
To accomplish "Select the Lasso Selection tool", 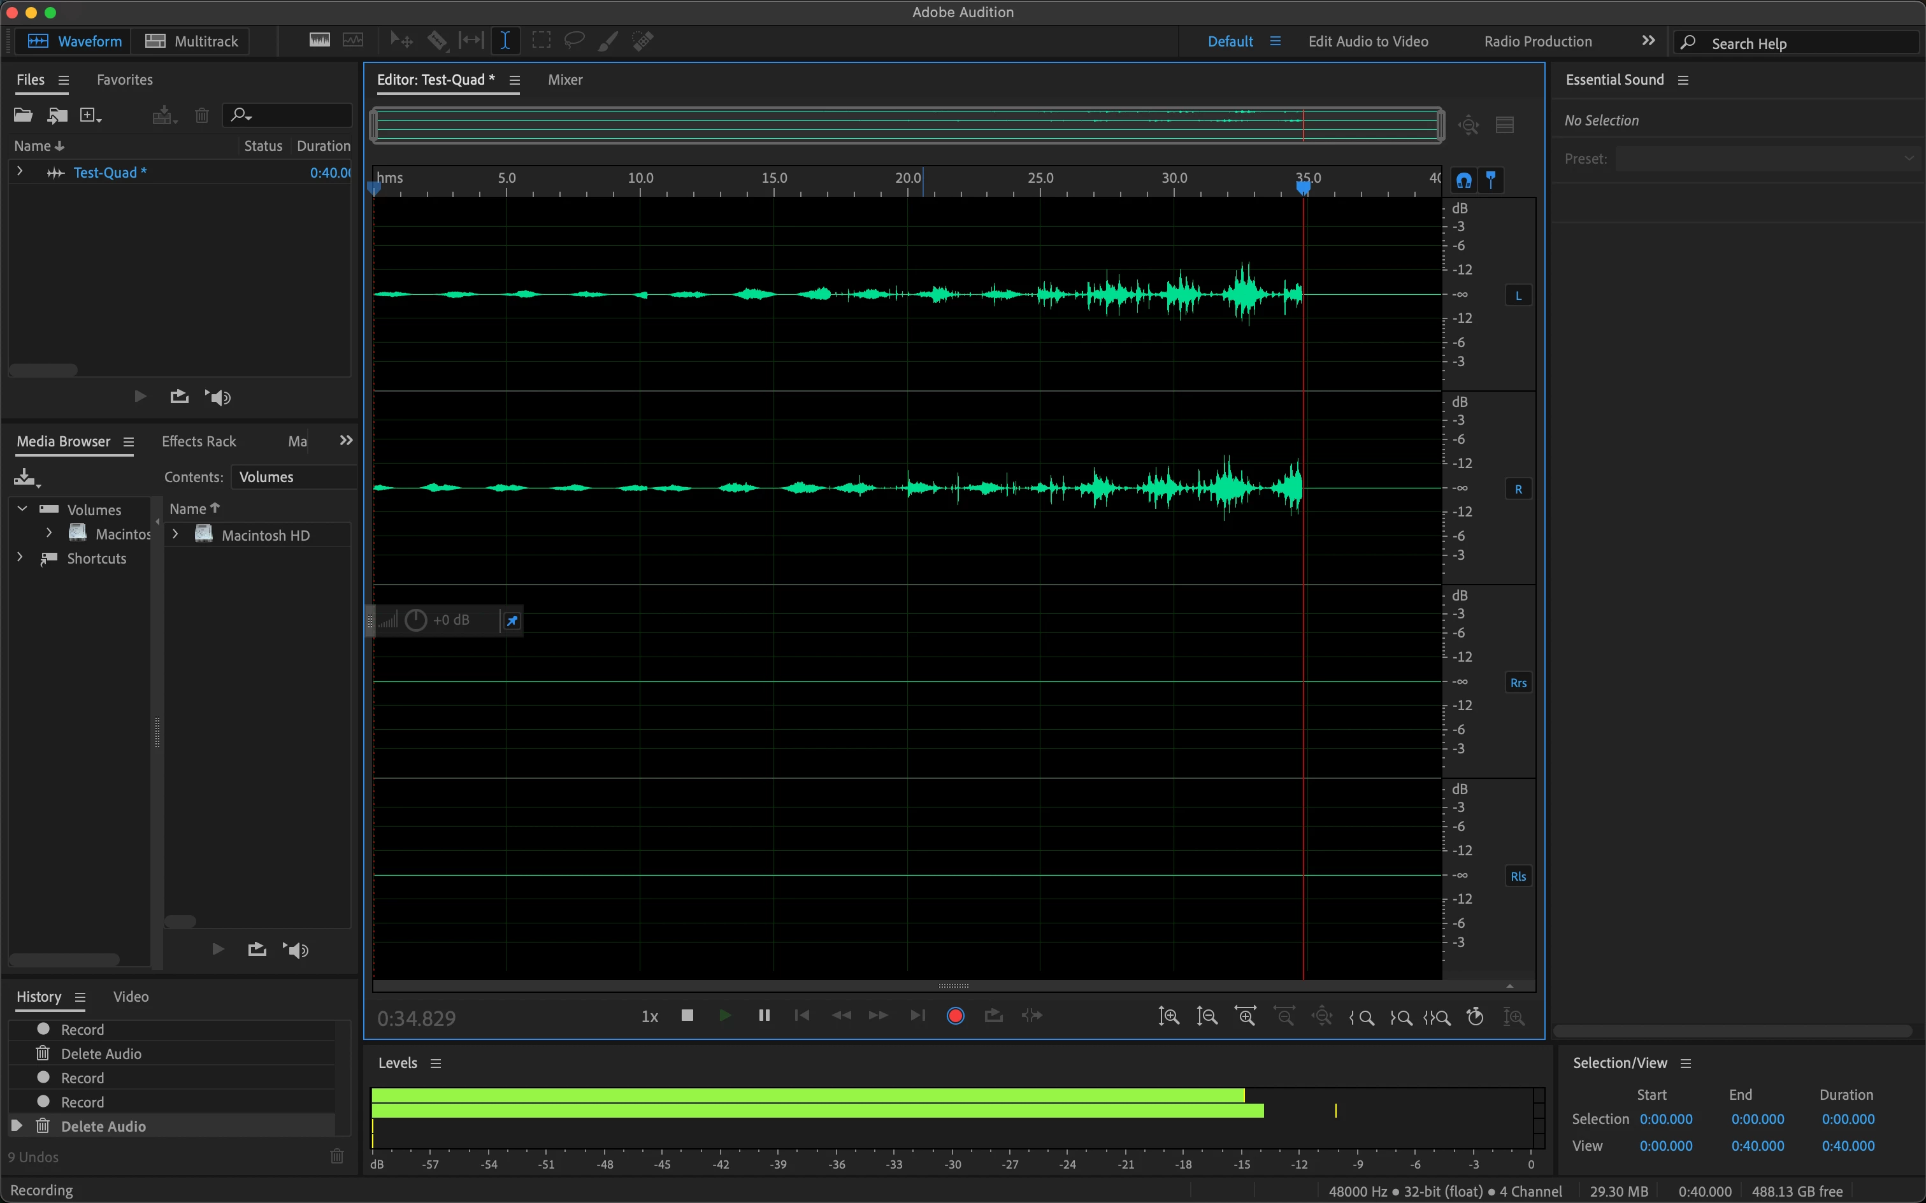I will pyautogui.click(x=574, y=41).
